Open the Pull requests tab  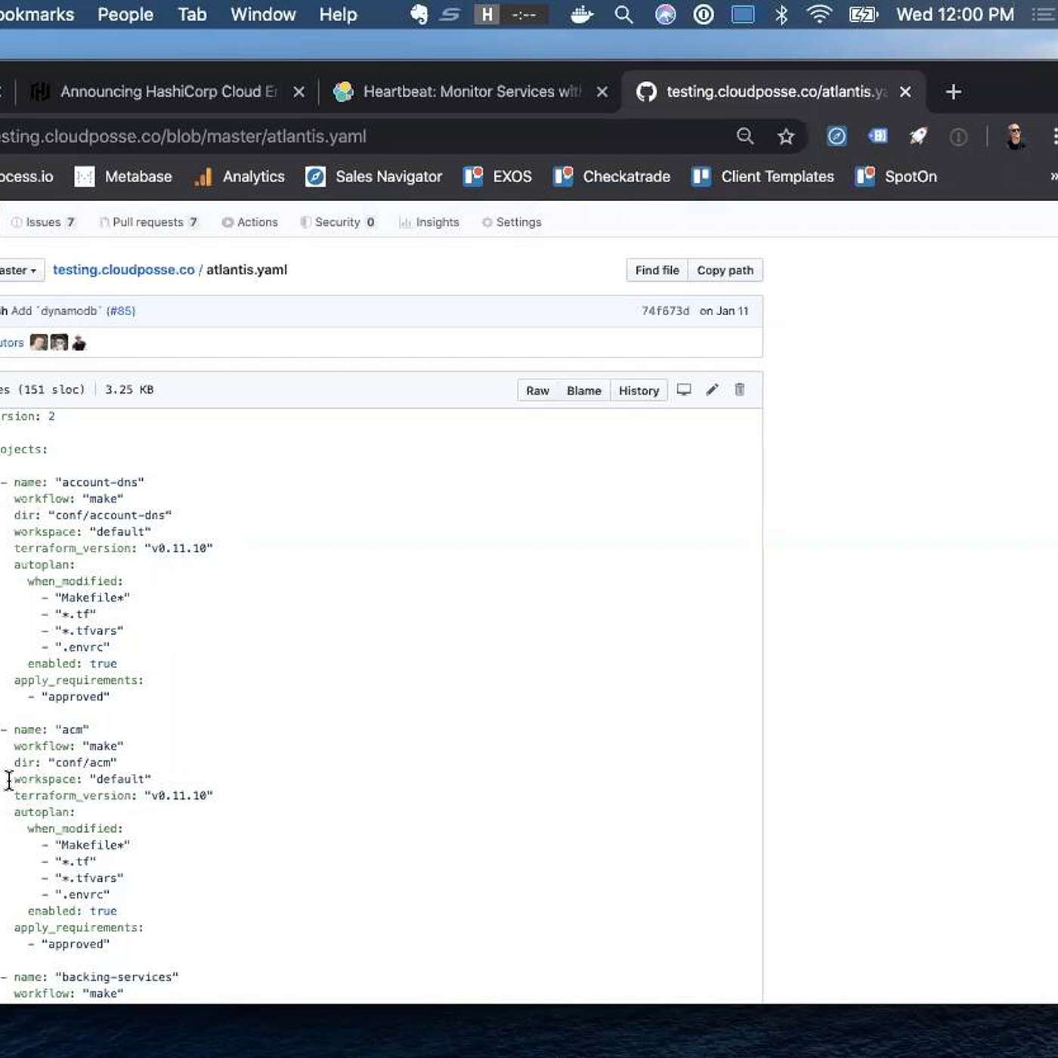(x=148, y=222)
